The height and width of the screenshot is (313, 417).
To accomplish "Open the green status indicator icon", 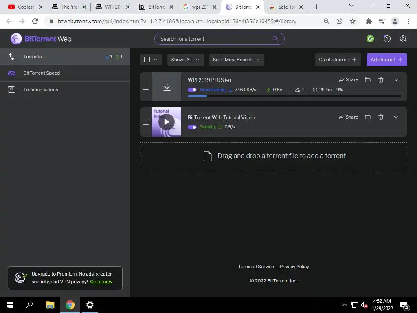I will click(370, 39).
